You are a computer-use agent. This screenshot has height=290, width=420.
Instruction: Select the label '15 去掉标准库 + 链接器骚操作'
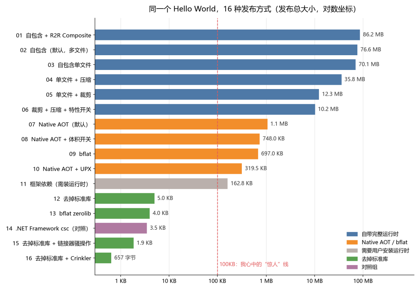tap(52, 243)
